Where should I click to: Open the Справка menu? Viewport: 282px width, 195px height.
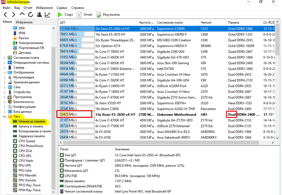[78, 8]
